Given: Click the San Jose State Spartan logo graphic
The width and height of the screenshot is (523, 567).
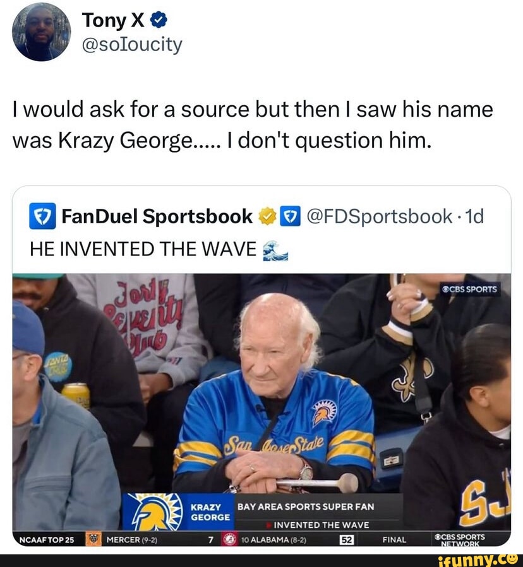Looking at the screenshot, I should coord(153,511).
